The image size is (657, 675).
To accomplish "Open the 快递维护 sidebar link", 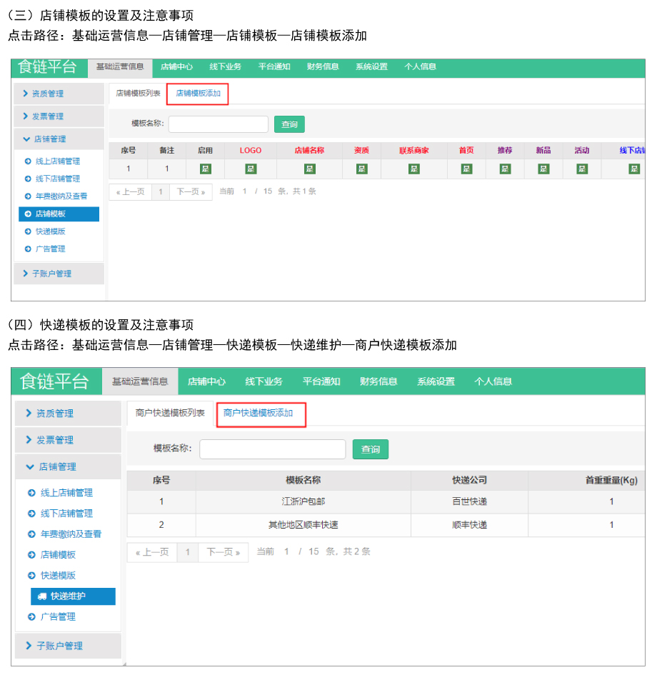I will tap(68, 596).
